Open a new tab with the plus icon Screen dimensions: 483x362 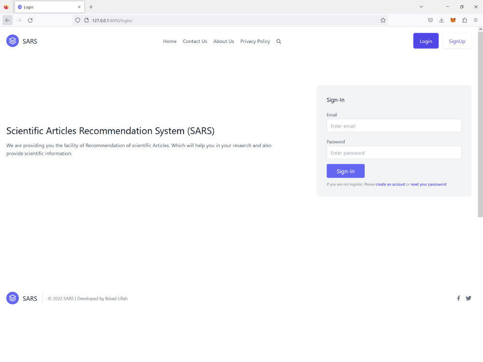pyautogui.click(x=91, y=7)
